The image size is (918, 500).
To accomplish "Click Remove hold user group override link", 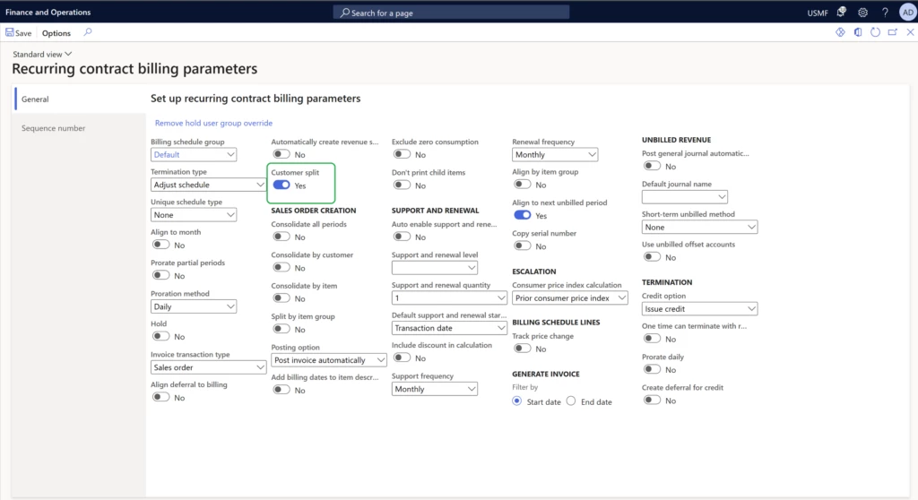I will (x=213, y=123).
